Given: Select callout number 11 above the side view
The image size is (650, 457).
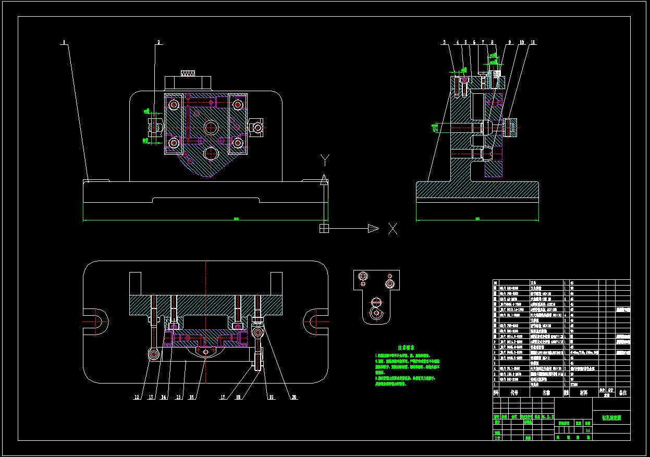Looking at the screenshot, I should coord(533,43).
